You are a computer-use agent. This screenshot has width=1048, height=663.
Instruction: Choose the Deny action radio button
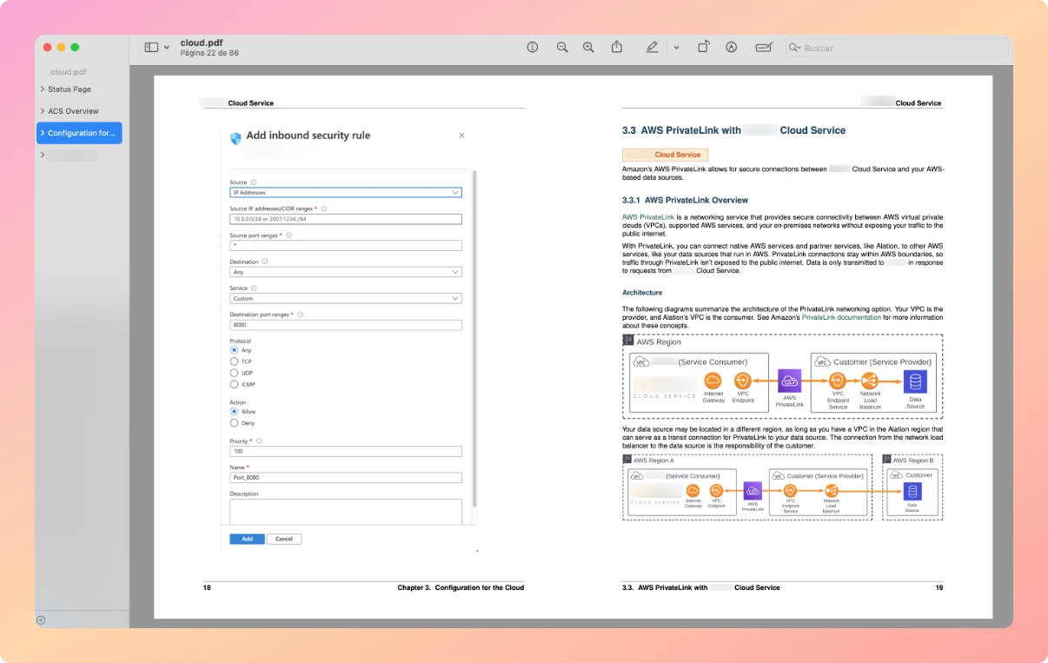[x=234, y=423]
